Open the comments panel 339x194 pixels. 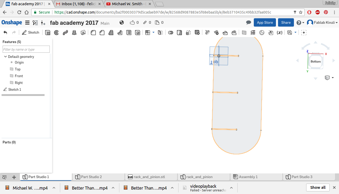pos(249,23)
